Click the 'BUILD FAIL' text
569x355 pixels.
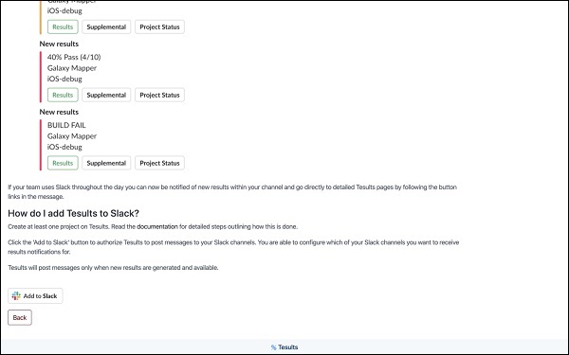click(66, 125)
